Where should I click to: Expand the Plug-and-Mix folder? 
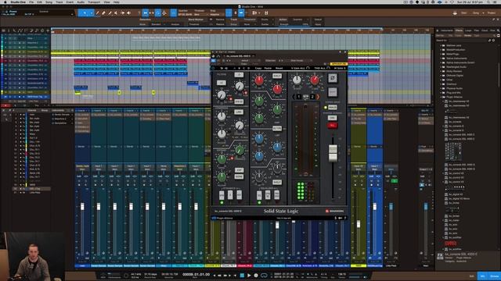441,92
